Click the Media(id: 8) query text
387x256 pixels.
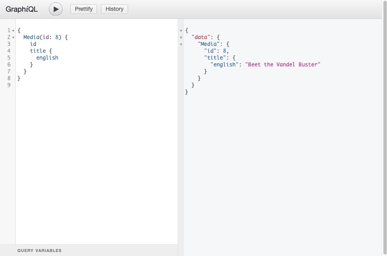(x=42, y=37)
